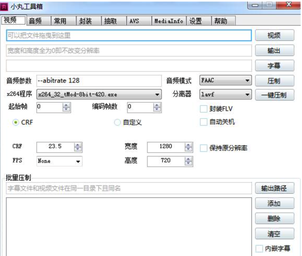302x256 pixels.
Task: Expand the 音频模式 FAAC dropdown
Action: point(226,80)
